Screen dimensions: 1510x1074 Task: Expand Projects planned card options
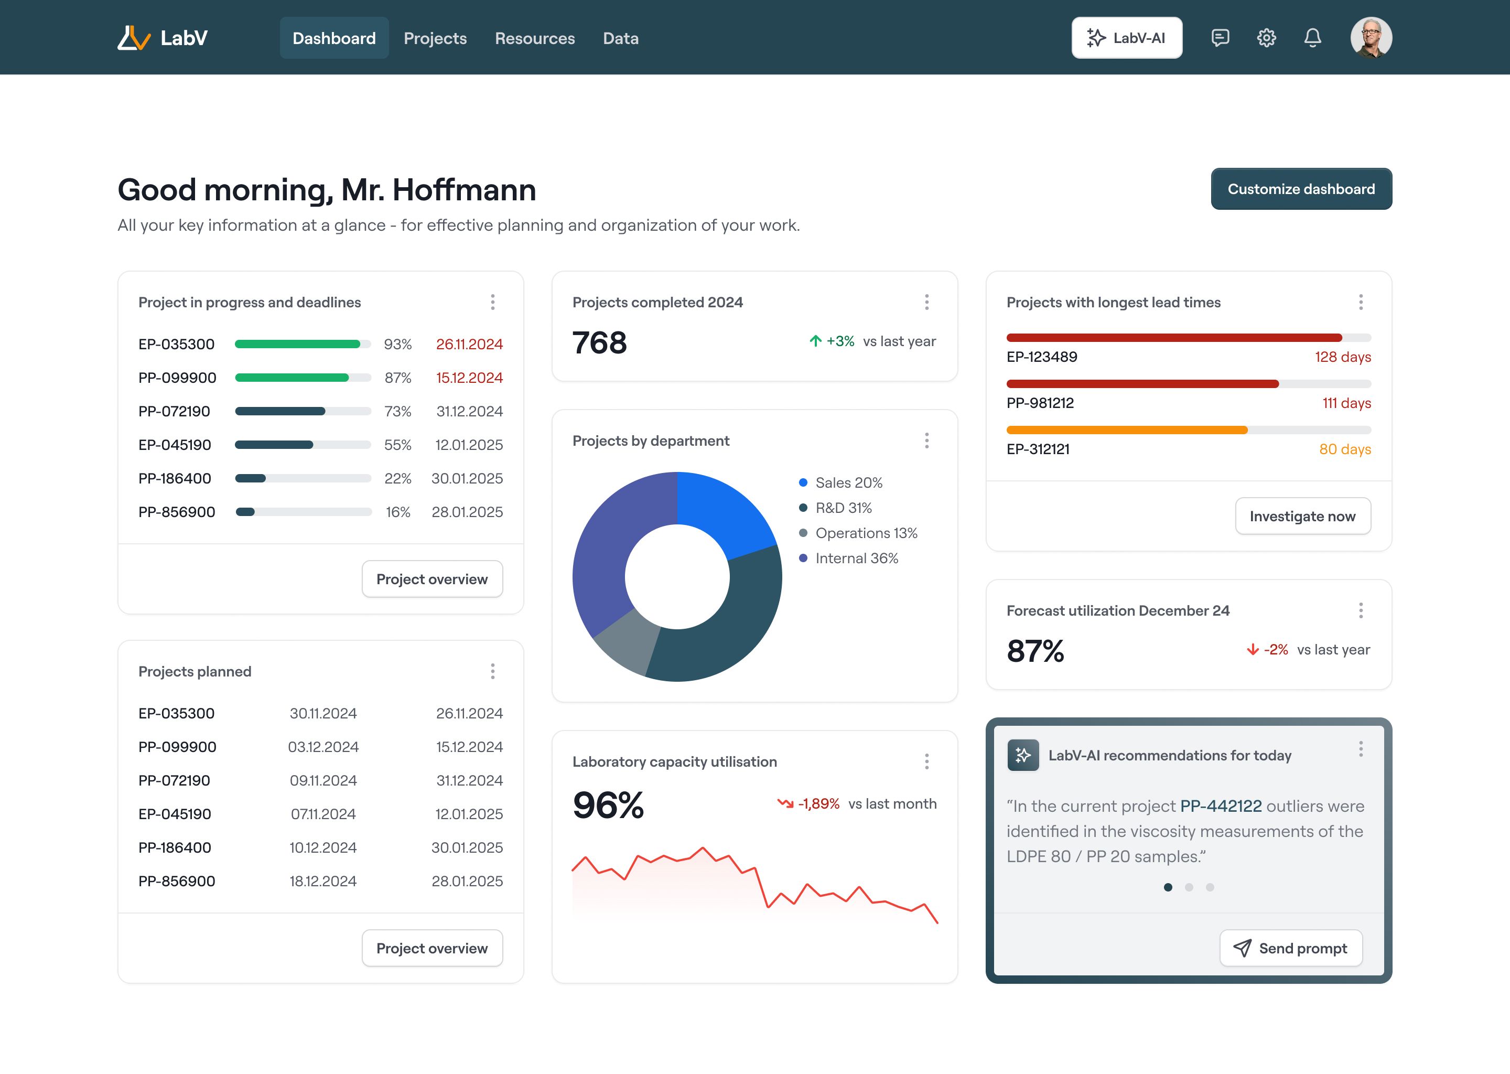(x=492, y=671)
